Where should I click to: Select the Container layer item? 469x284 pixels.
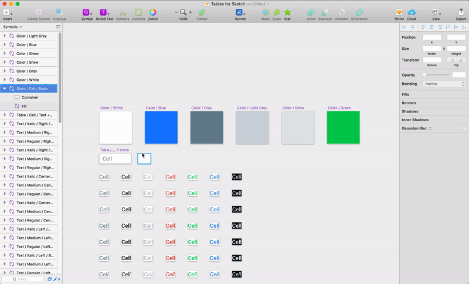pos(29,97)
